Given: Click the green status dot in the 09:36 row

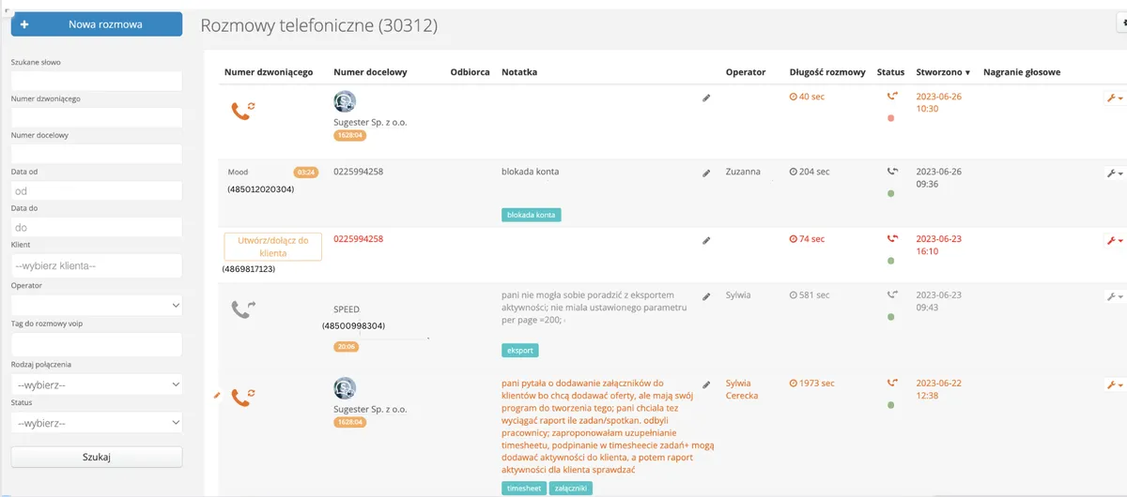Looking at the screenshot, I should pos(890,193).
